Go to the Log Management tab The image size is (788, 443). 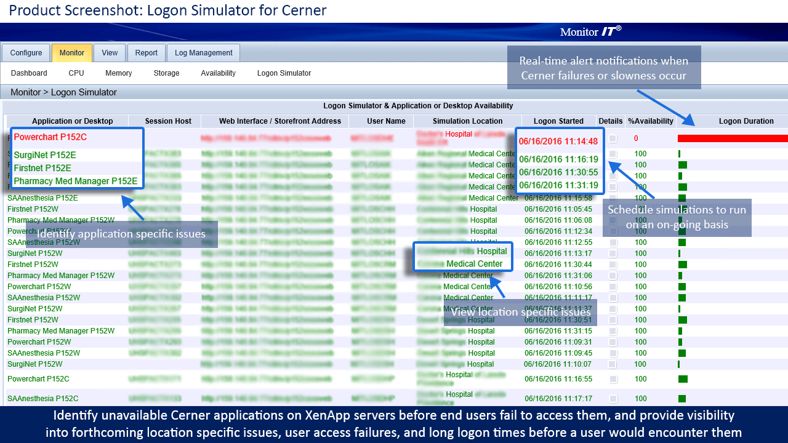[x=203, y=53]
